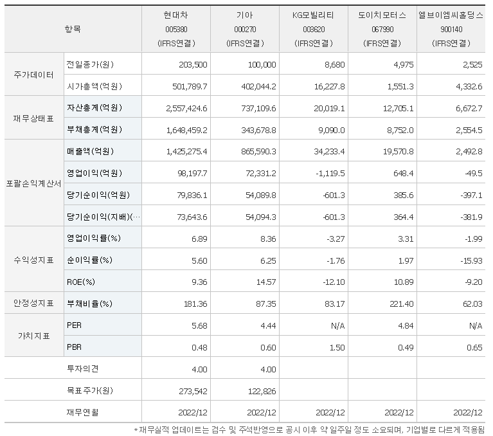Click the 순이익률(%) row label
The height and width of the screenshot is (436, 493).
(x=89, y=260)
